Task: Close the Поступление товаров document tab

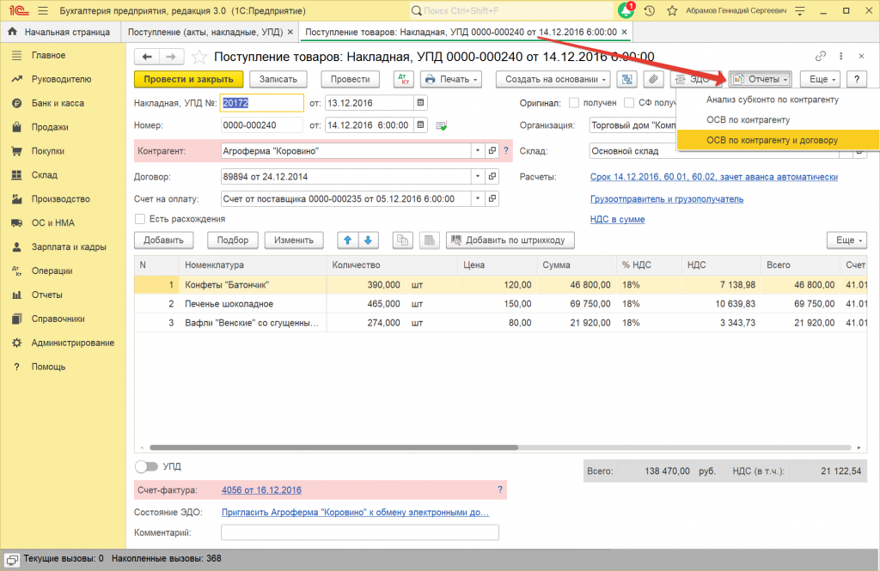Action: tap(624, 32)
